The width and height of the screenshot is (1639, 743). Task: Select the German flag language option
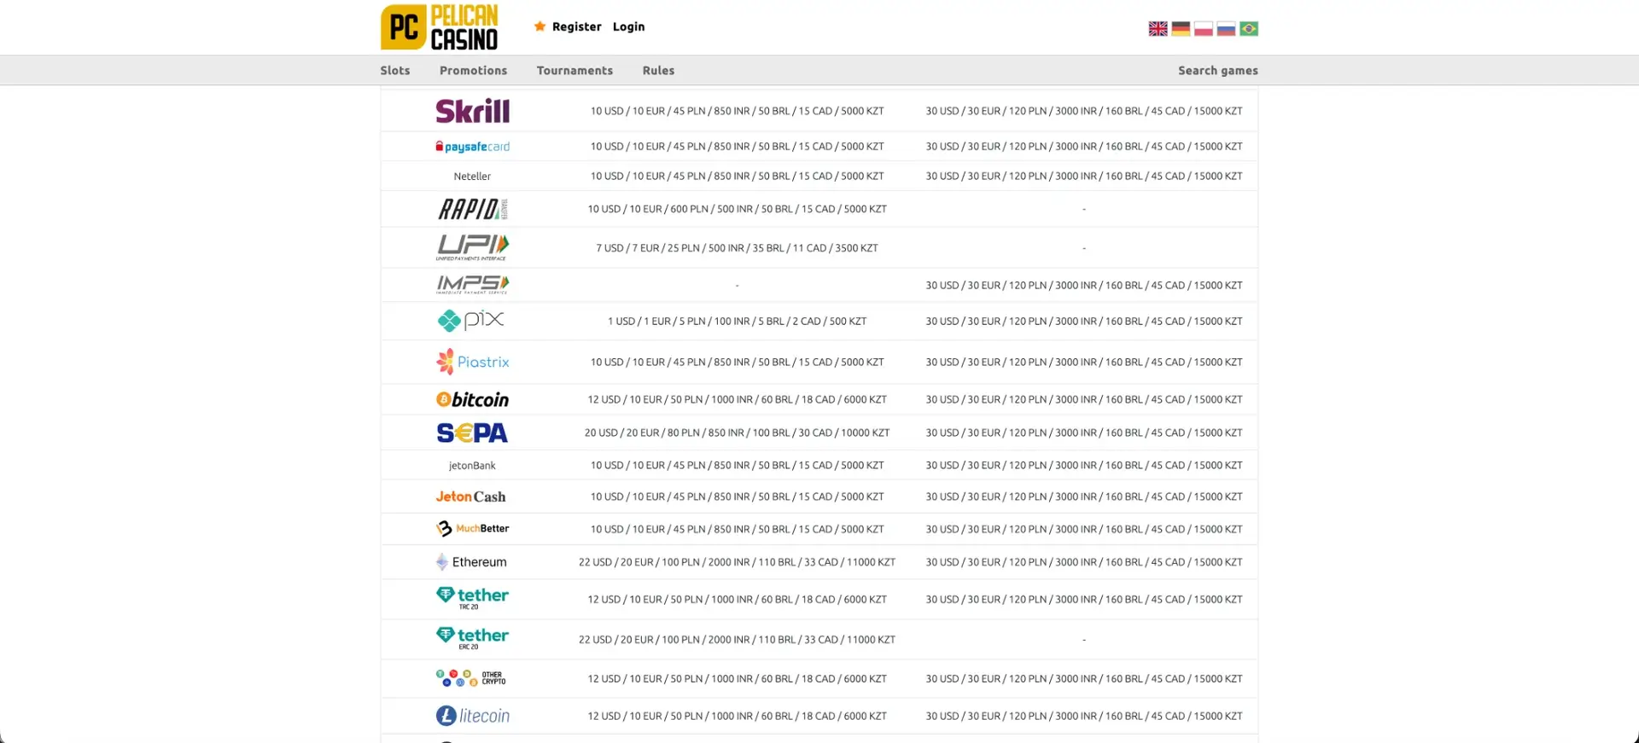coord(1181,29)
